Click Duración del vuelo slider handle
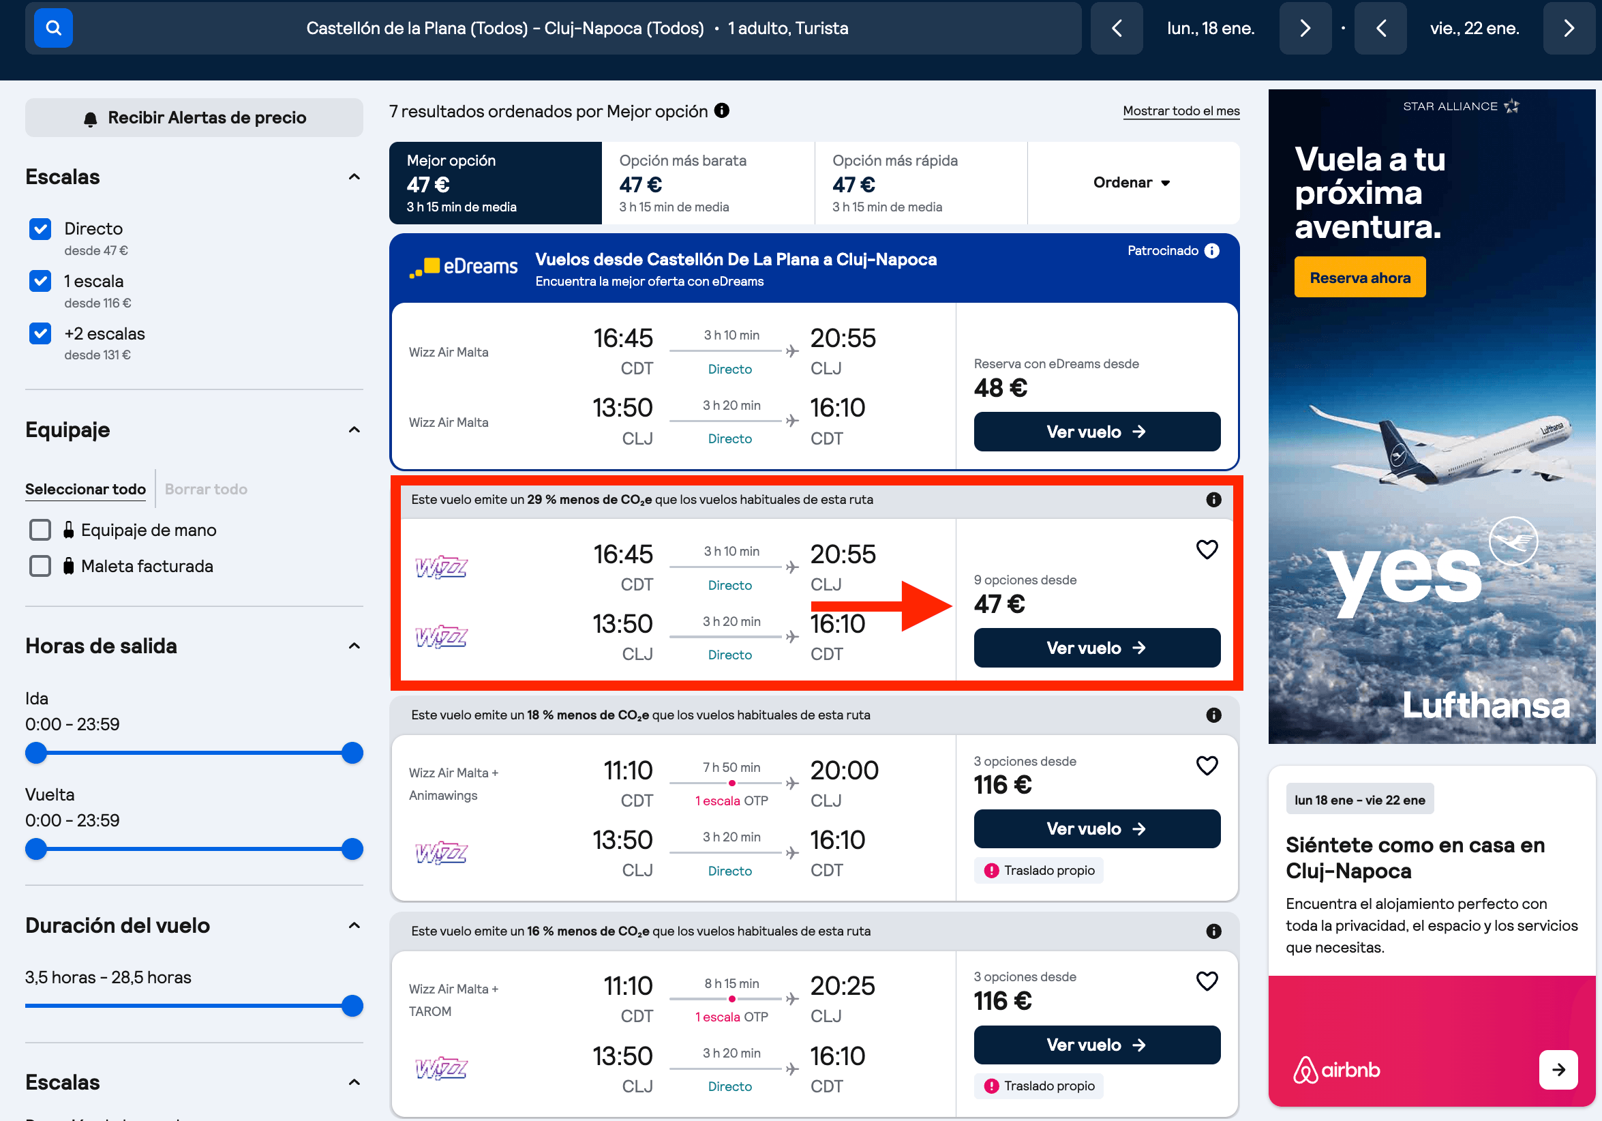 (352, 1006)
